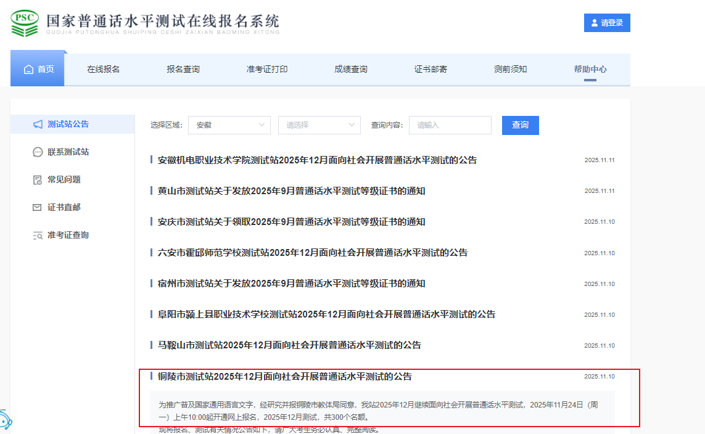Screen dimensions: 705x434
Task: Select the 首页 home tab
Action: [38, 69]
